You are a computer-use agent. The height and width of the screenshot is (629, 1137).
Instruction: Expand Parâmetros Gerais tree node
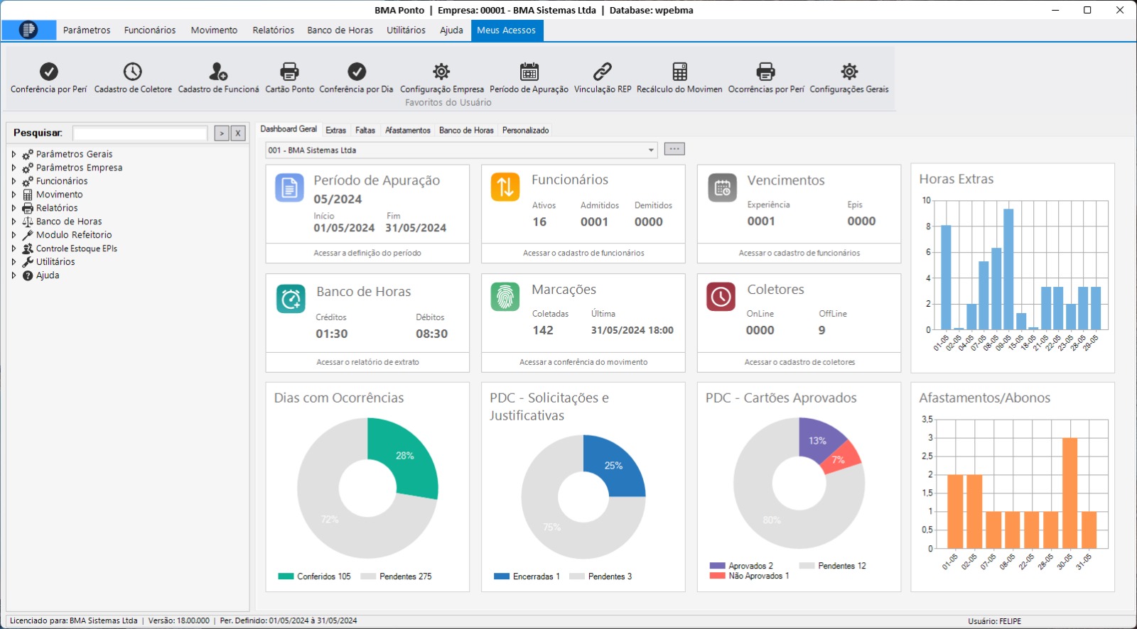pos(14,154)
